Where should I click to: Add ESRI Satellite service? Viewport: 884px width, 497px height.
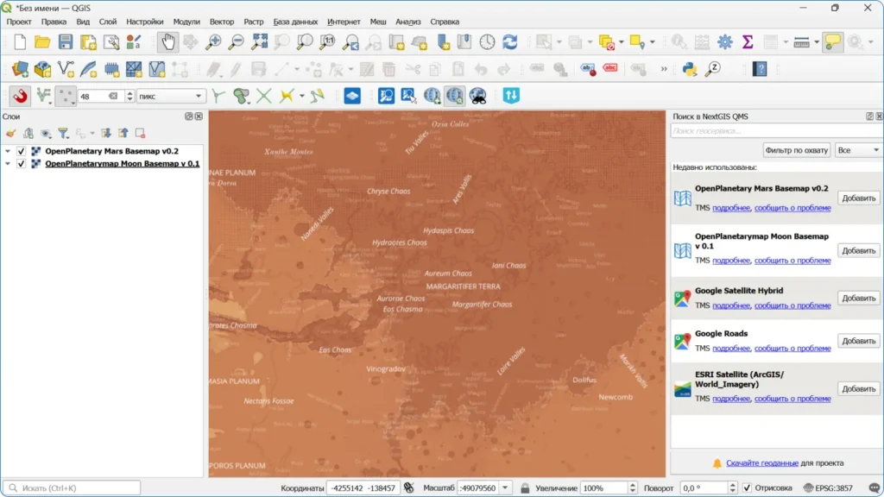(x=859, y=389)
